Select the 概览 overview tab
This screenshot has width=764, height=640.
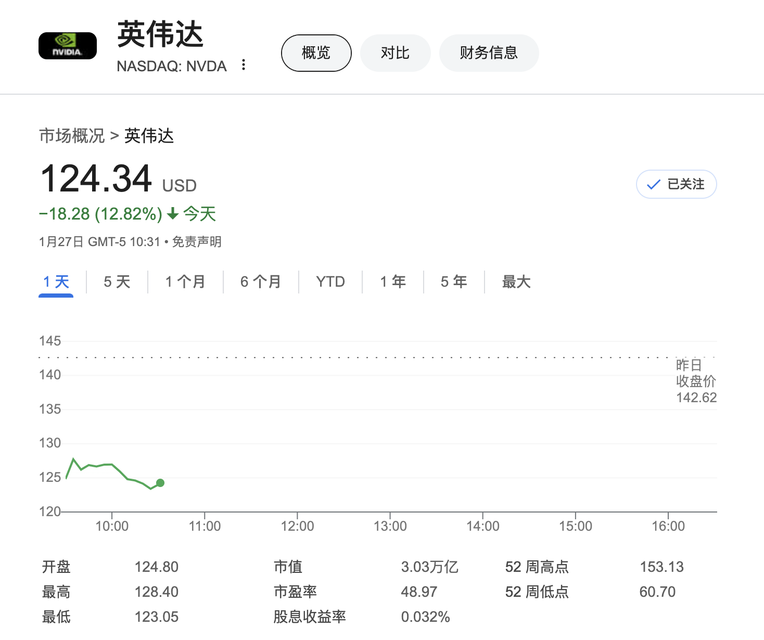pos(316,53)
